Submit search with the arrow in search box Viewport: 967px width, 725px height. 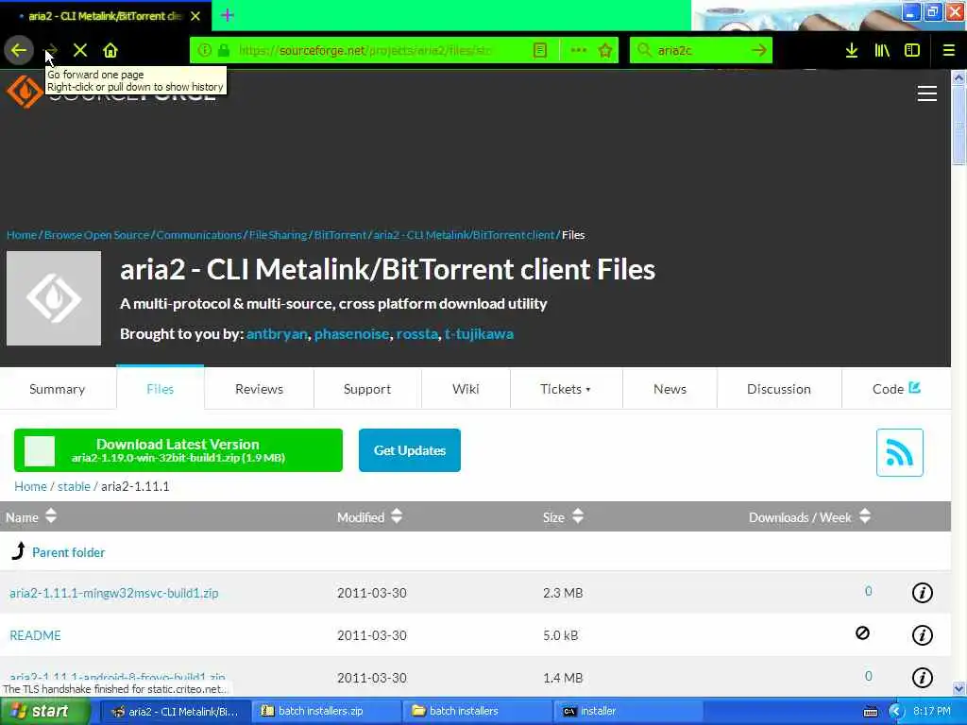759,50
